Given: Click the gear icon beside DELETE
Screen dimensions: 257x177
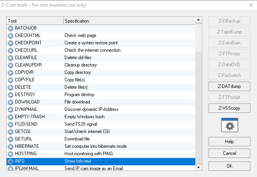Looking at the screenshot, I should tap(10, 88).
